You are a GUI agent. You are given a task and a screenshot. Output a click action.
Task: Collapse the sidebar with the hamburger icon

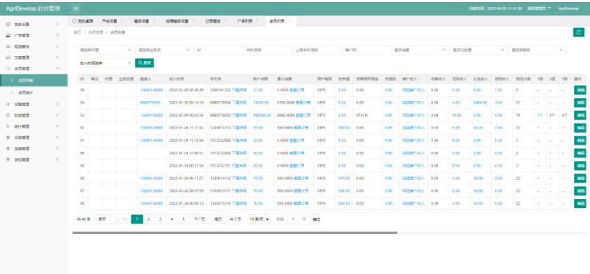[76, 8]
